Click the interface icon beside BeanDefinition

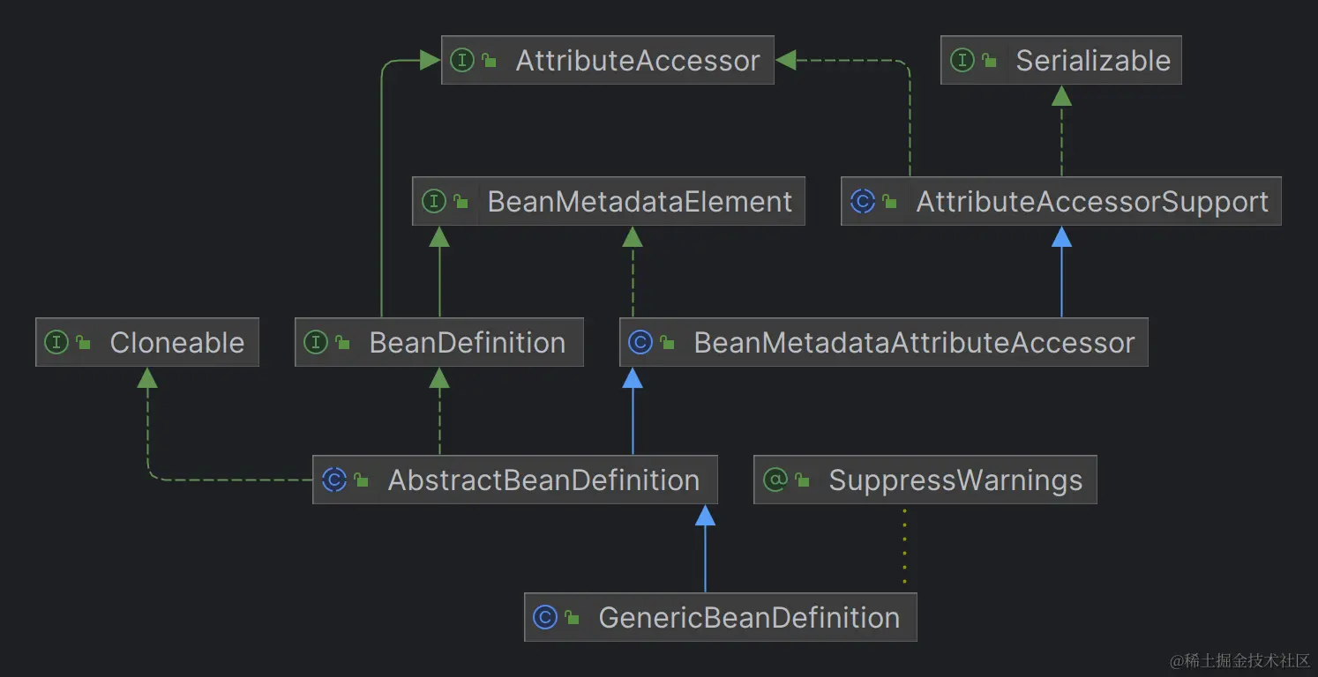[x=318, y=342]
